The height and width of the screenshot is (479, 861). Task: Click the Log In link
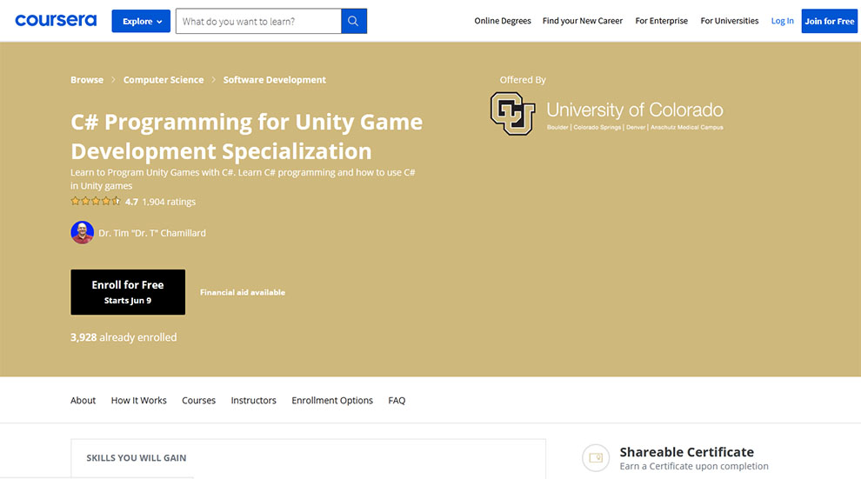click(x=782, y=21)
